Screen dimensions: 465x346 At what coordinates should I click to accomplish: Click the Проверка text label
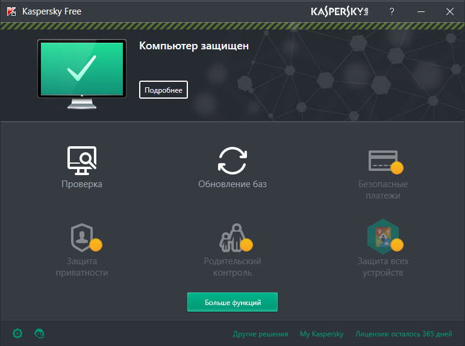tap(82, 184)
